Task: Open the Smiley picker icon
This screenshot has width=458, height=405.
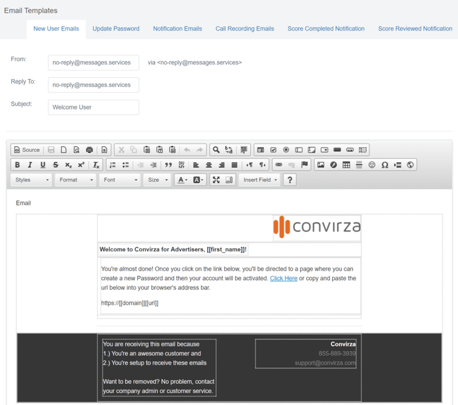Action: [372, 165]
